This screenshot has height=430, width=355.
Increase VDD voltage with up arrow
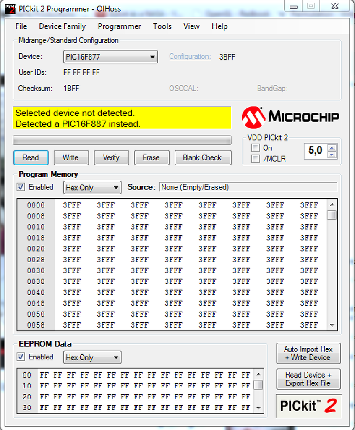click(332, 148)
